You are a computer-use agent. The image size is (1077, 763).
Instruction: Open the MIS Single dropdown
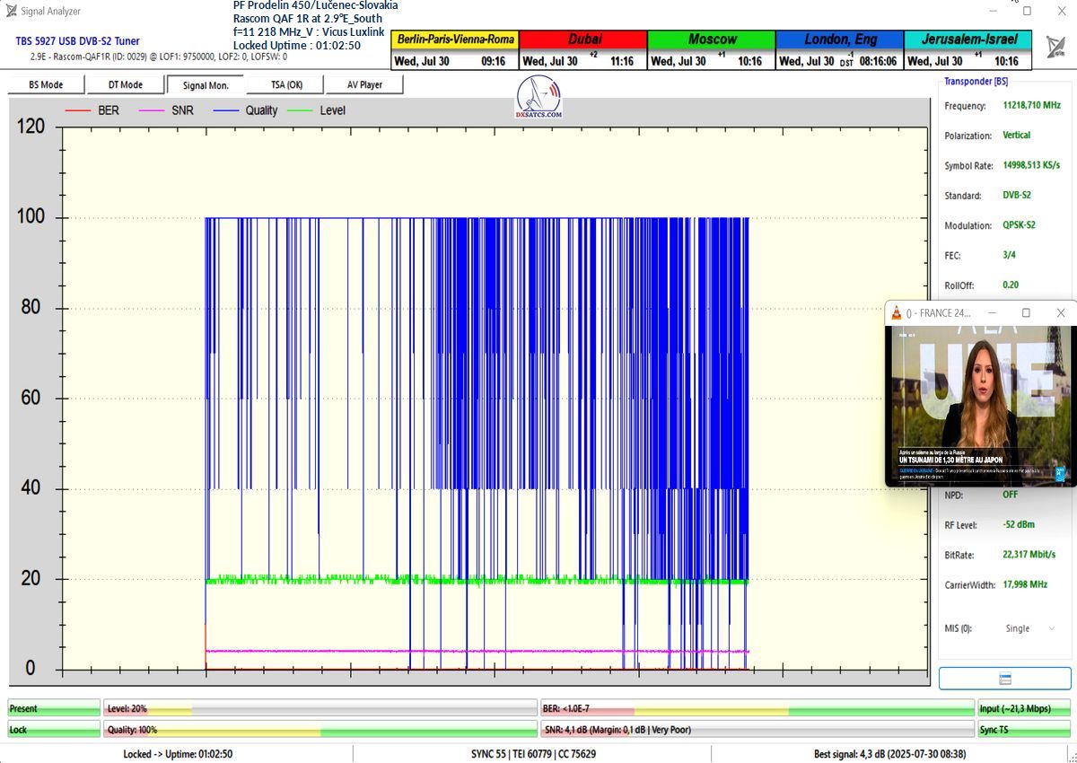click(x=1025, y=628)
